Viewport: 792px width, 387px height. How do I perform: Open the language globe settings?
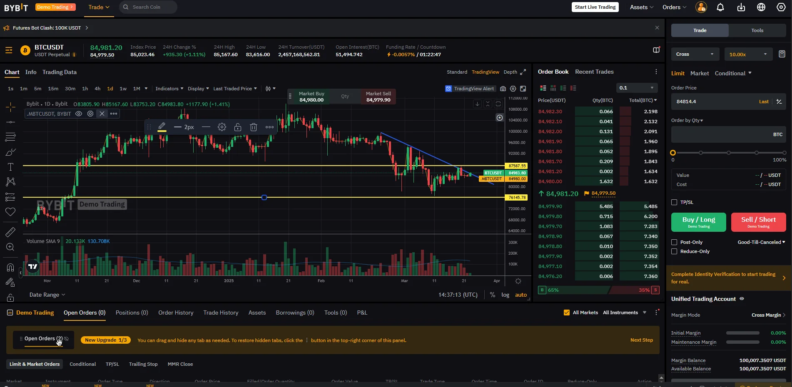click(761, 7)
